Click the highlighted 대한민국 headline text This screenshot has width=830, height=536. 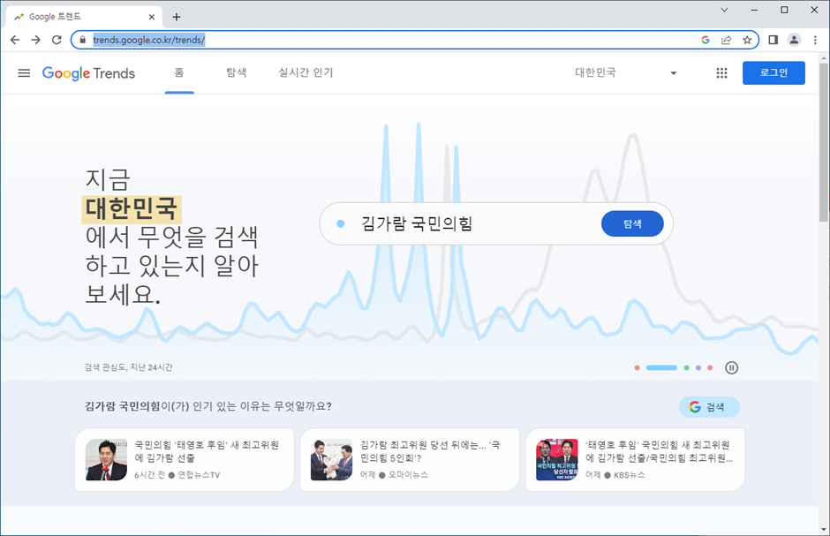tap(132, 208)
